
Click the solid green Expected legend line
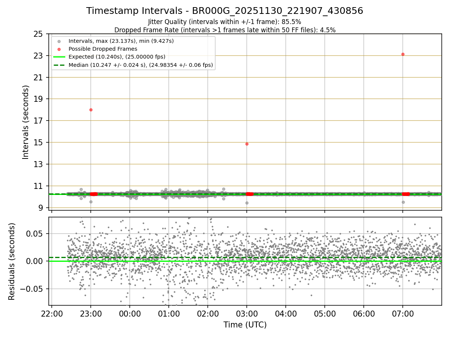pos(60,57)
